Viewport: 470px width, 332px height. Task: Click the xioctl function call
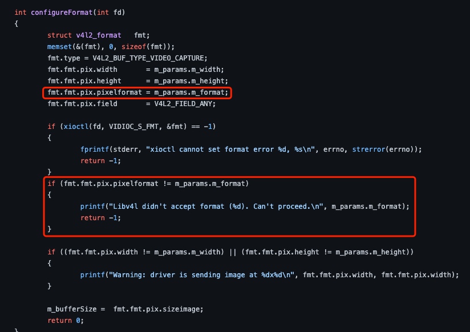coord(76,127)
